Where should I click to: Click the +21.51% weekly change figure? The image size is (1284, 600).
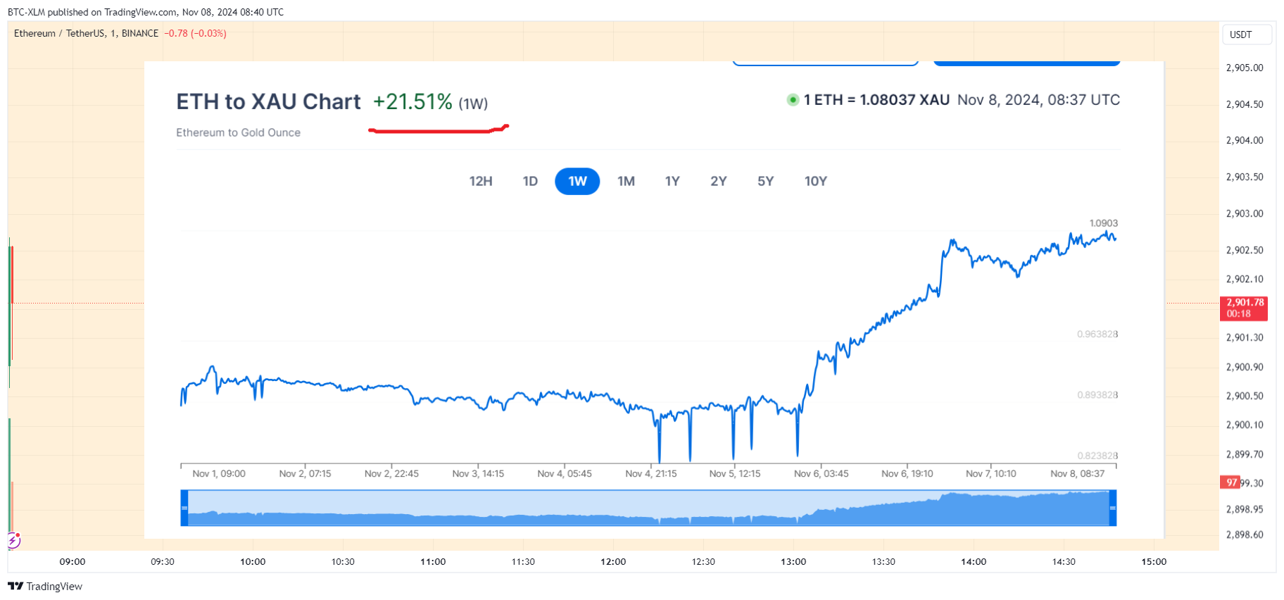coord(413,101)
